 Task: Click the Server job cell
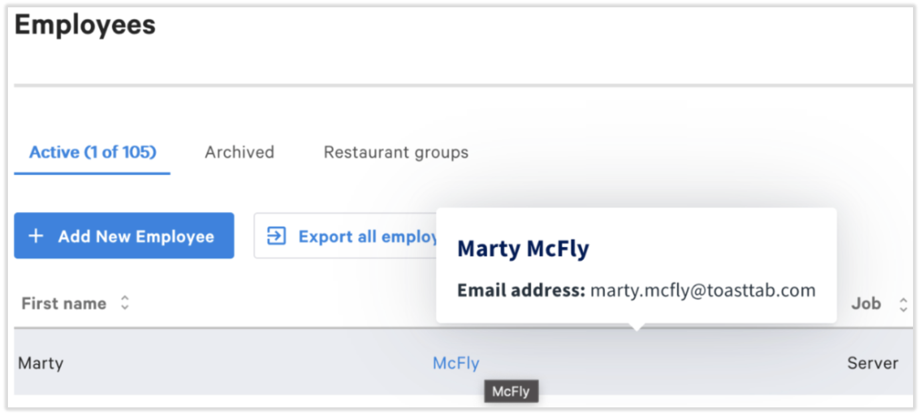pyautogui.click(x=872, y=364)
